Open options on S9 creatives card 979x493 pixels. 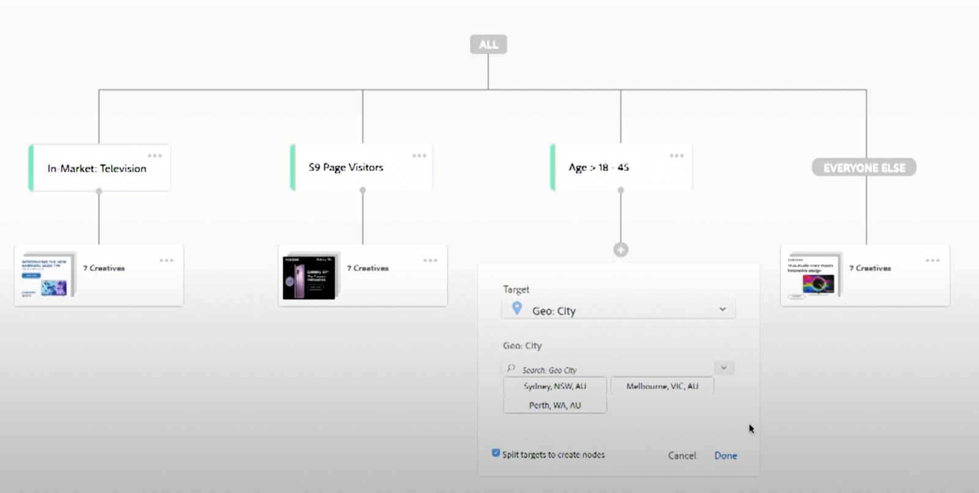(430, 261)
